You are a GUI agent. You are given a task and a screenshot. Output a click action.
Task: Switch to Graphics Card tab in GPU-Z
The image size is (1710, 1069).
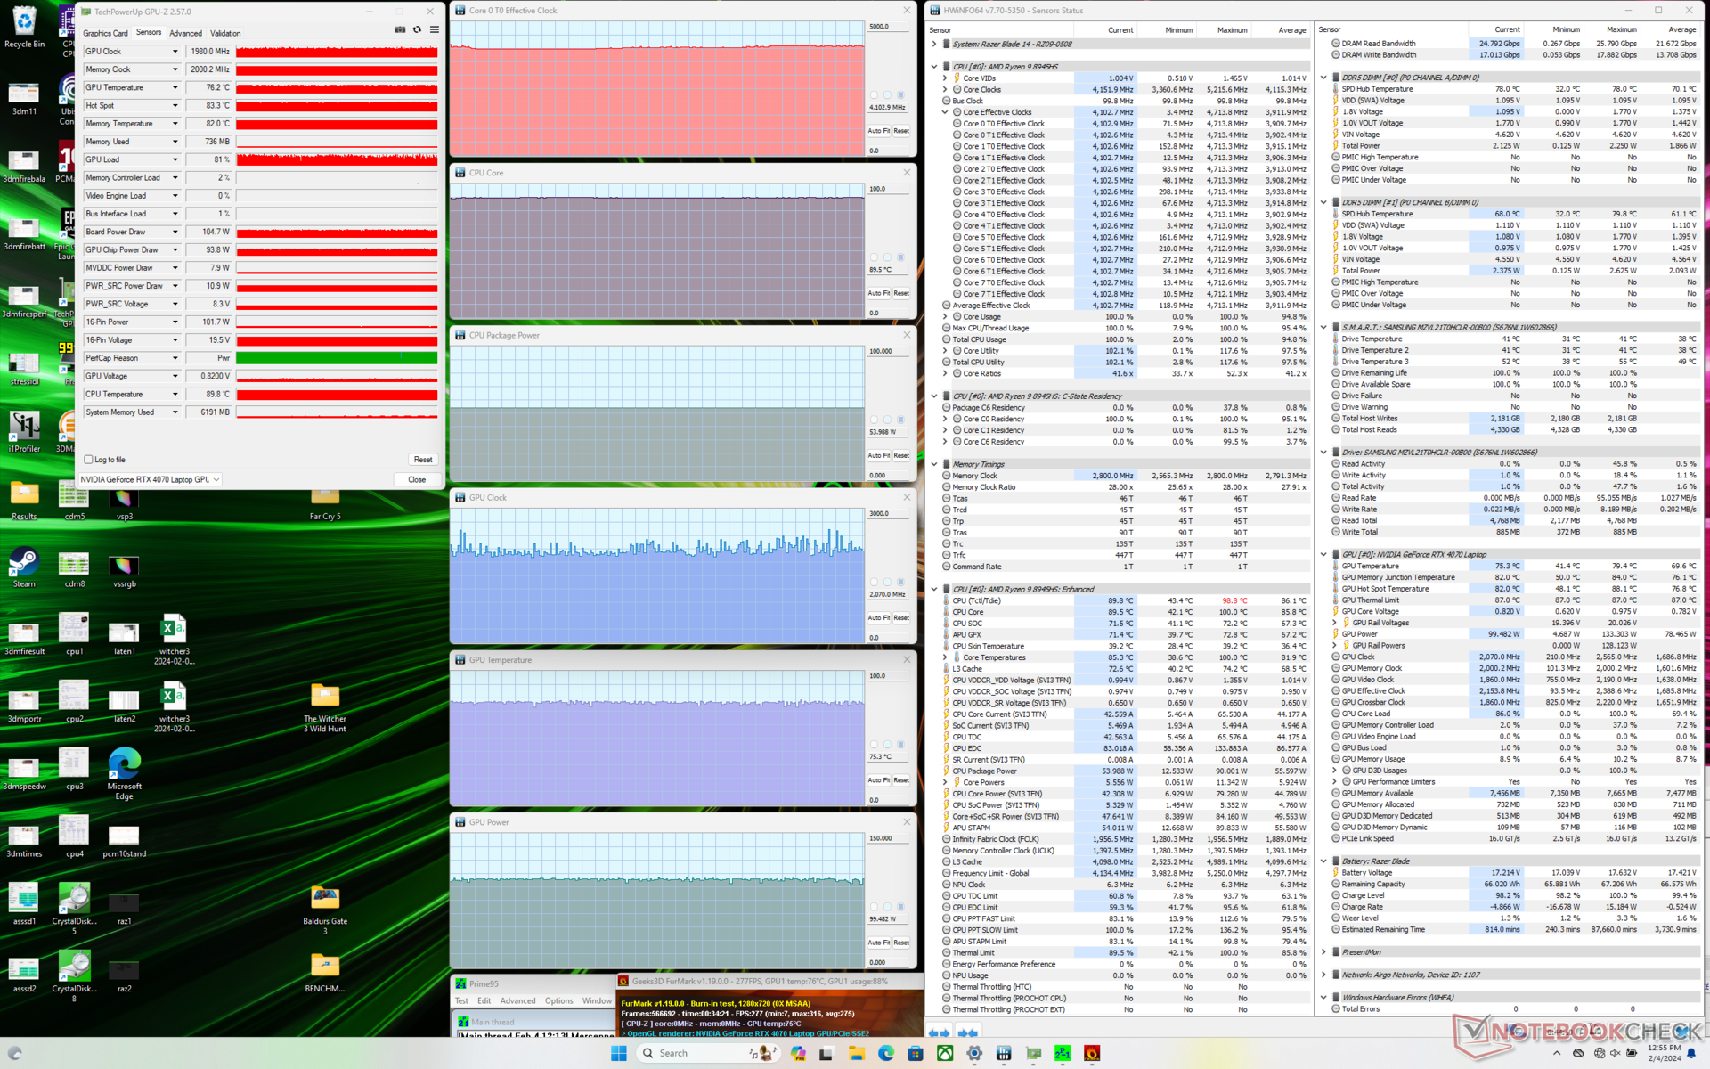(x=105, y=33)
